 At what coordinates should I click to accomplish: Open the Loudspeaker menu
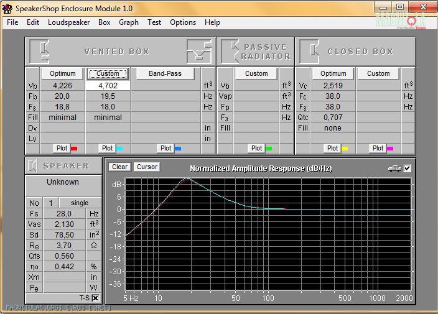[x=68, y=22]
